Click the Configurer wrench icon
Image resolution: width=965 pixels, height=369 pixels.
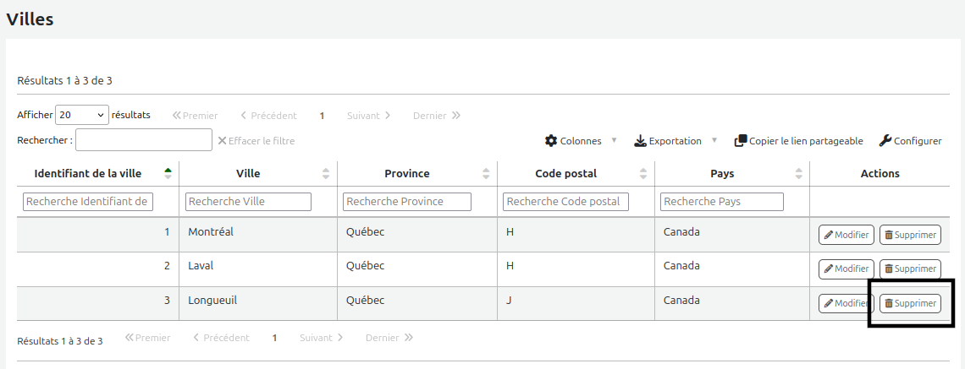(885, 141)
